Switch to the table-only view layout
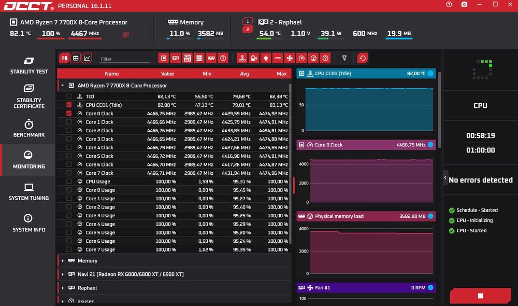 click(76, 58)
